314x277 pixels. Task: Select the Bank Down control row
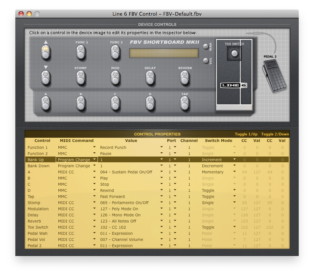click(x=157, y=166)
